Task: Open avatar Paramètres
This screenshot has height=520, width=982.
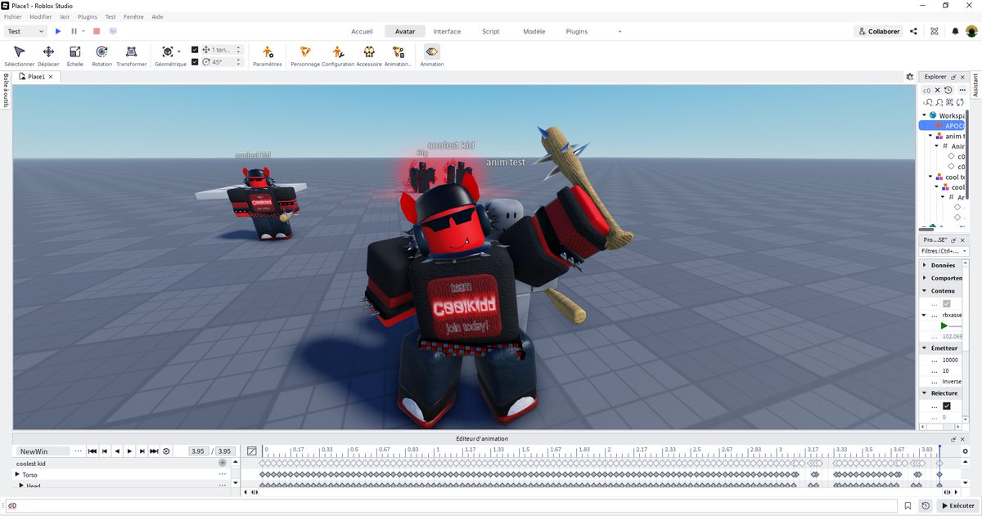Action: pyautogui.click(x=268, y=55)
